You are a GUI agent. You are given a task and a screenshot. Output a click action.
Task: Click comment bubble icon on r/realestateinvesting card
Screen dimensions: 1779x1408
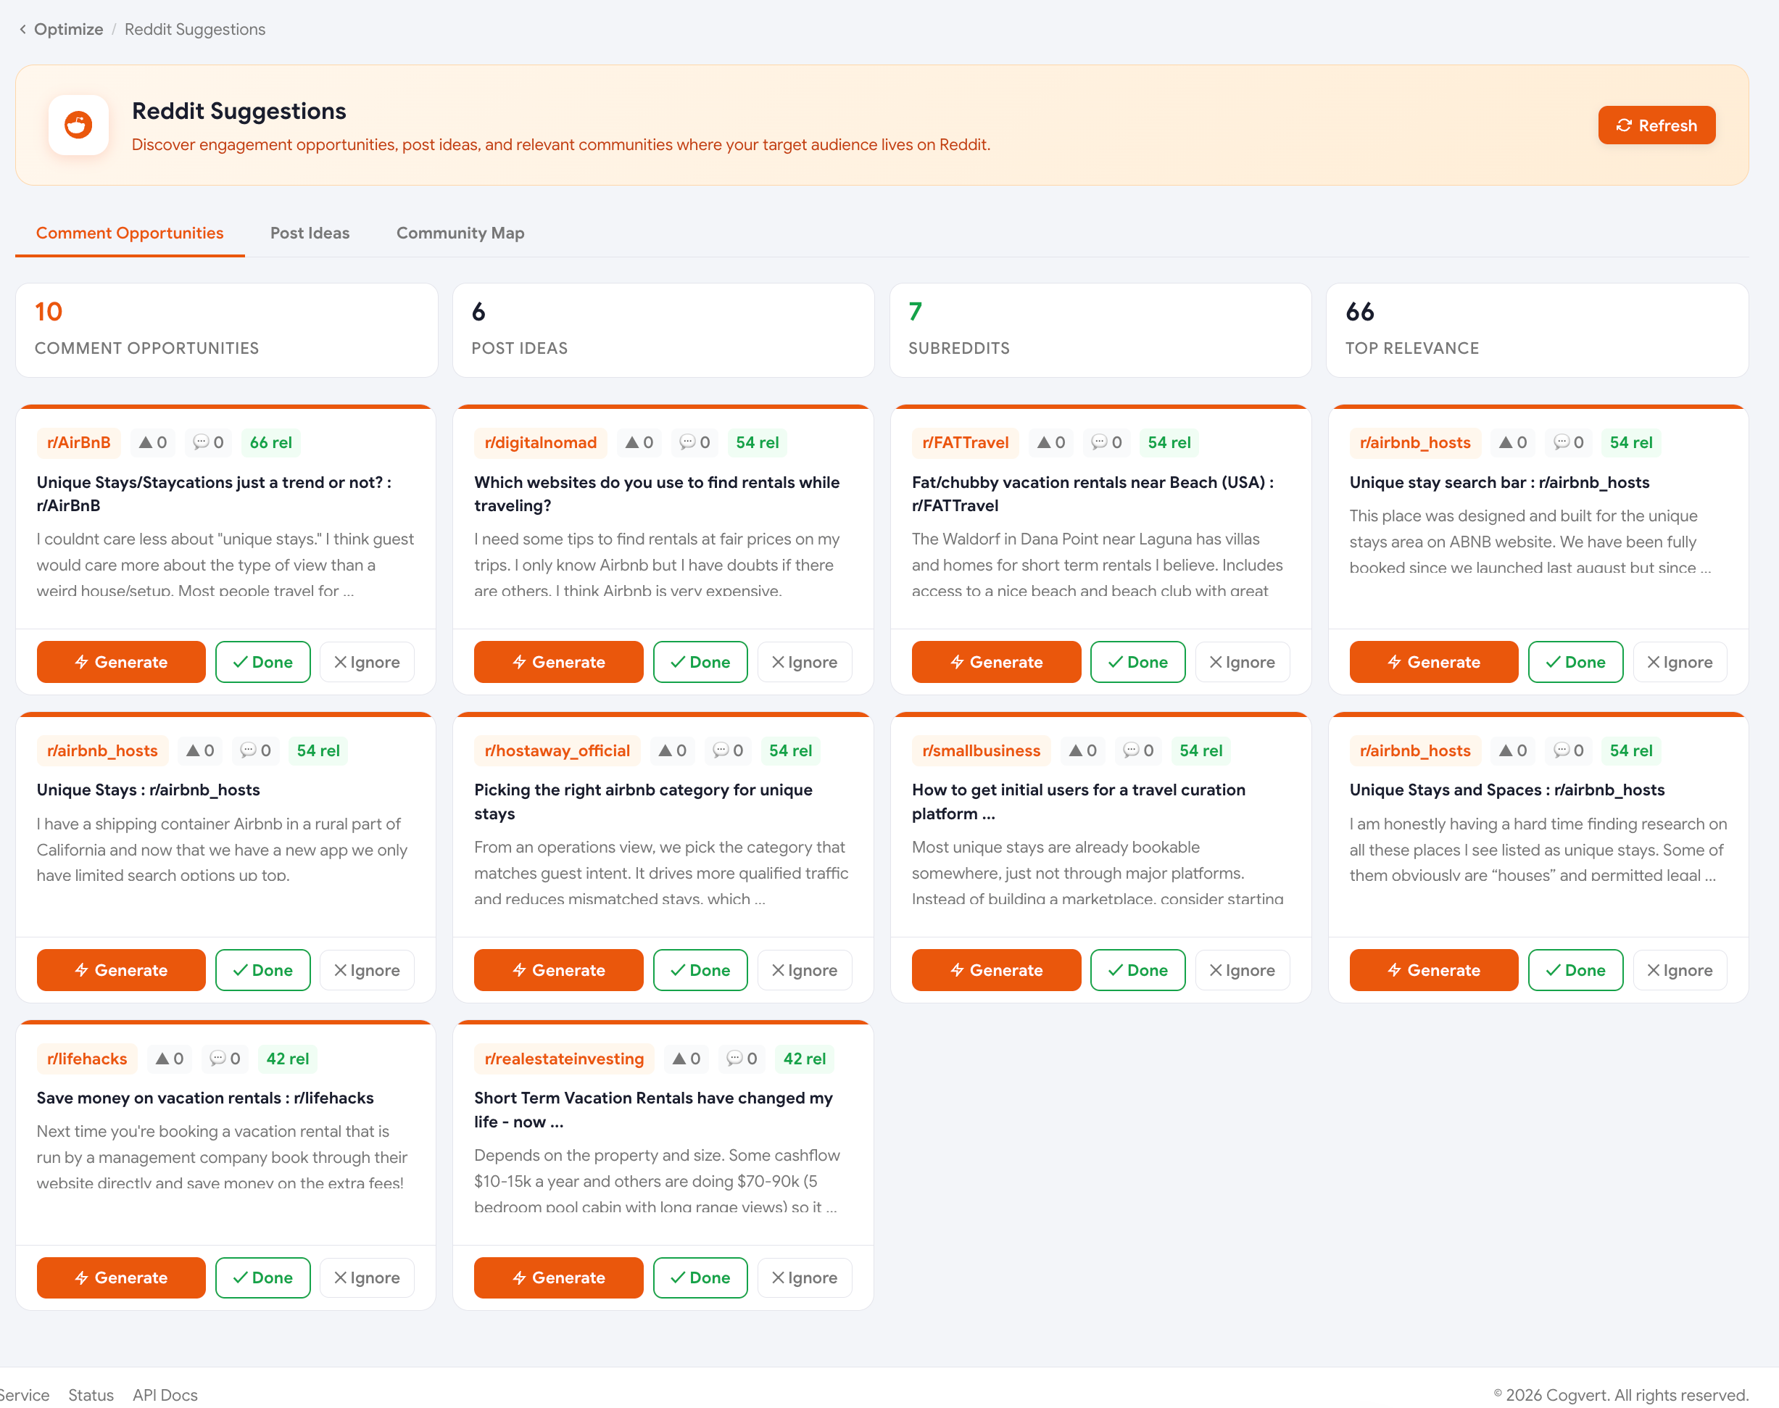coord(734,1059)
